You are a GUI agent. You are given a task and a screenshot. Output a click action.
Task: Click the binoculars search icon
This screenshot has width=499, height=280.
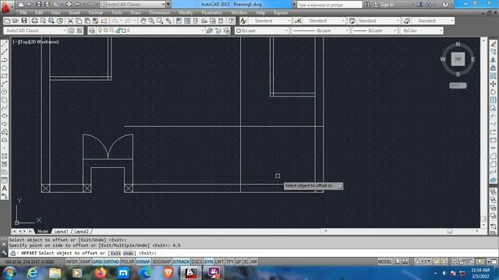point(367,5)
